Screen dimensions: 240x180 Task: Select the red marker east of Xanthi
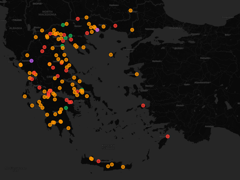tap(115, 26)
